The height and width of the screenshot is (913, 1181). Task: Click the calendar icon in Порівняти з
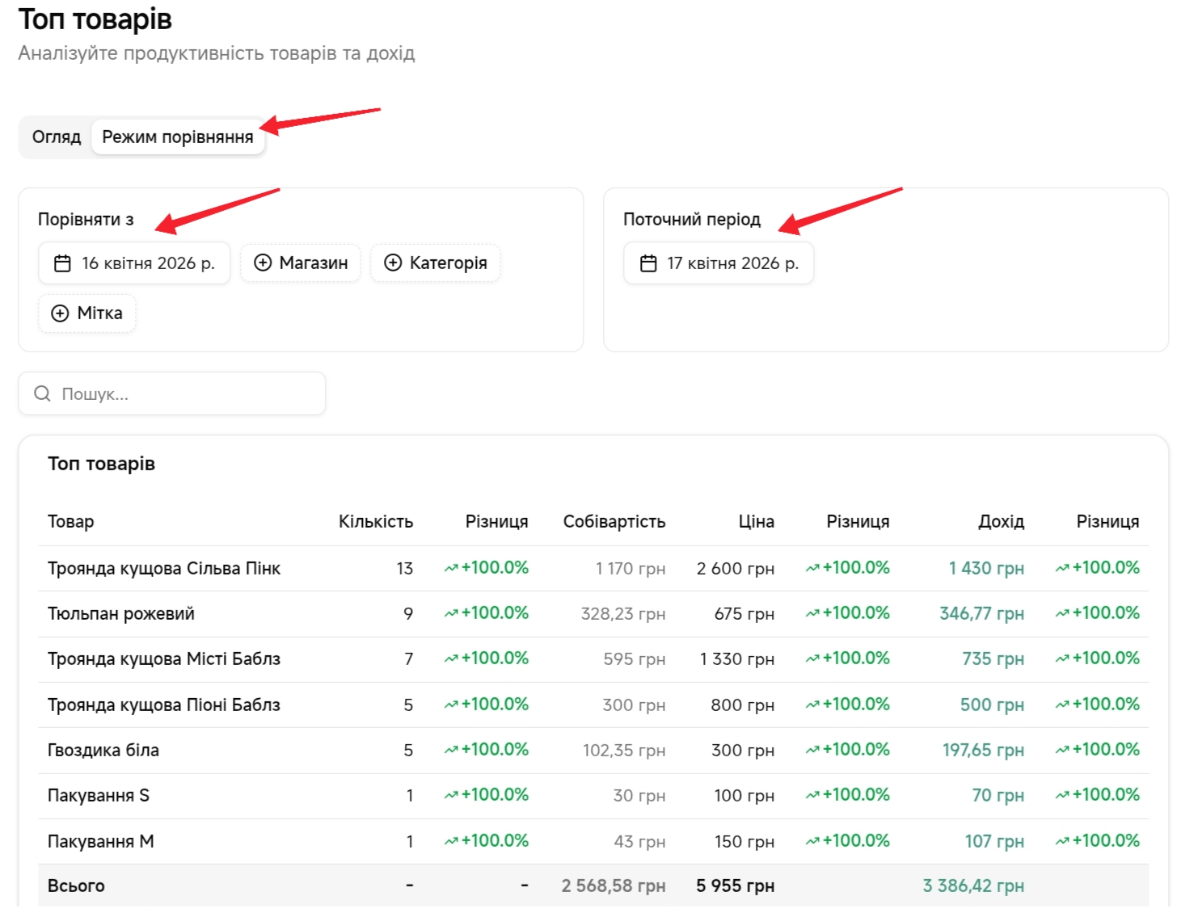pos(62,263)
